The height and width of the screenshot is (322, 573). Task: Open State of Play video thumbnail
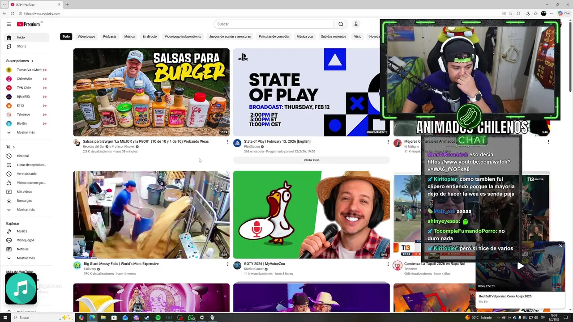(312, 92)
